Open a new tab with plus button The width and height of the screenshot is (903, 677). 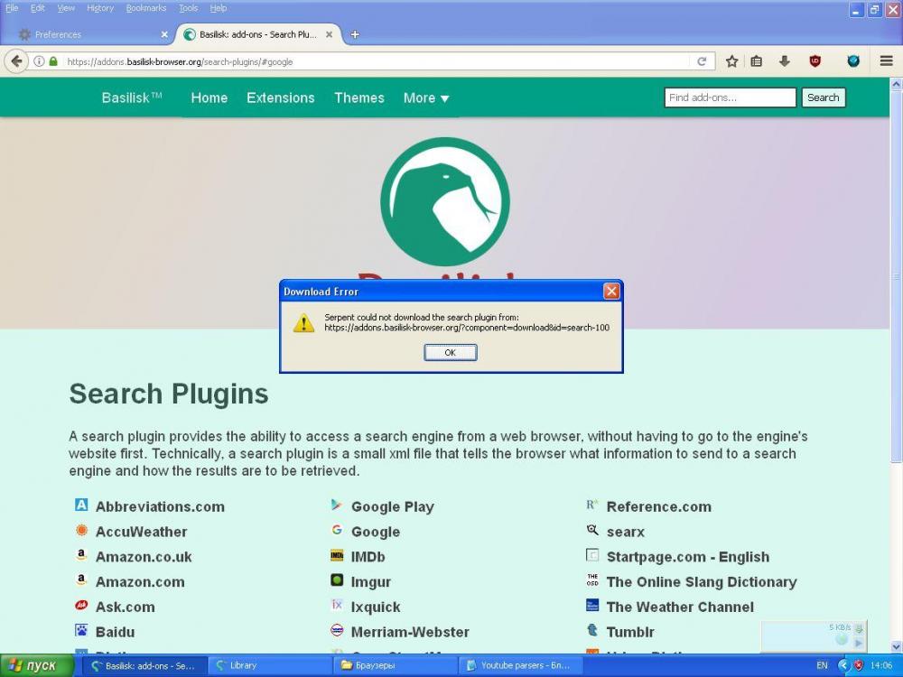click(355, 34)
